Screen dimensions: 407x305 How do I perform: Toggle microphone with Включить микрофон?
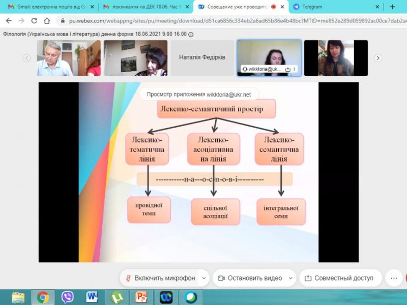click(159, 278)
